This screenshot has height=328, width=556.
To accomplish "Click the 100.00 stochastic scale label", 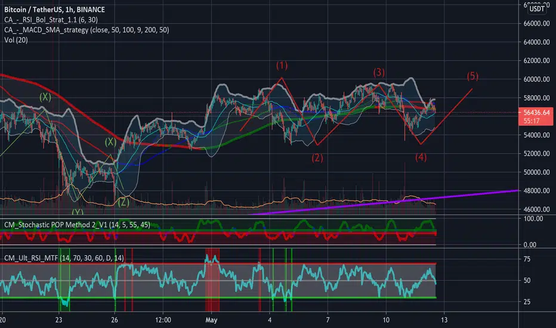I will coord(533,219).
